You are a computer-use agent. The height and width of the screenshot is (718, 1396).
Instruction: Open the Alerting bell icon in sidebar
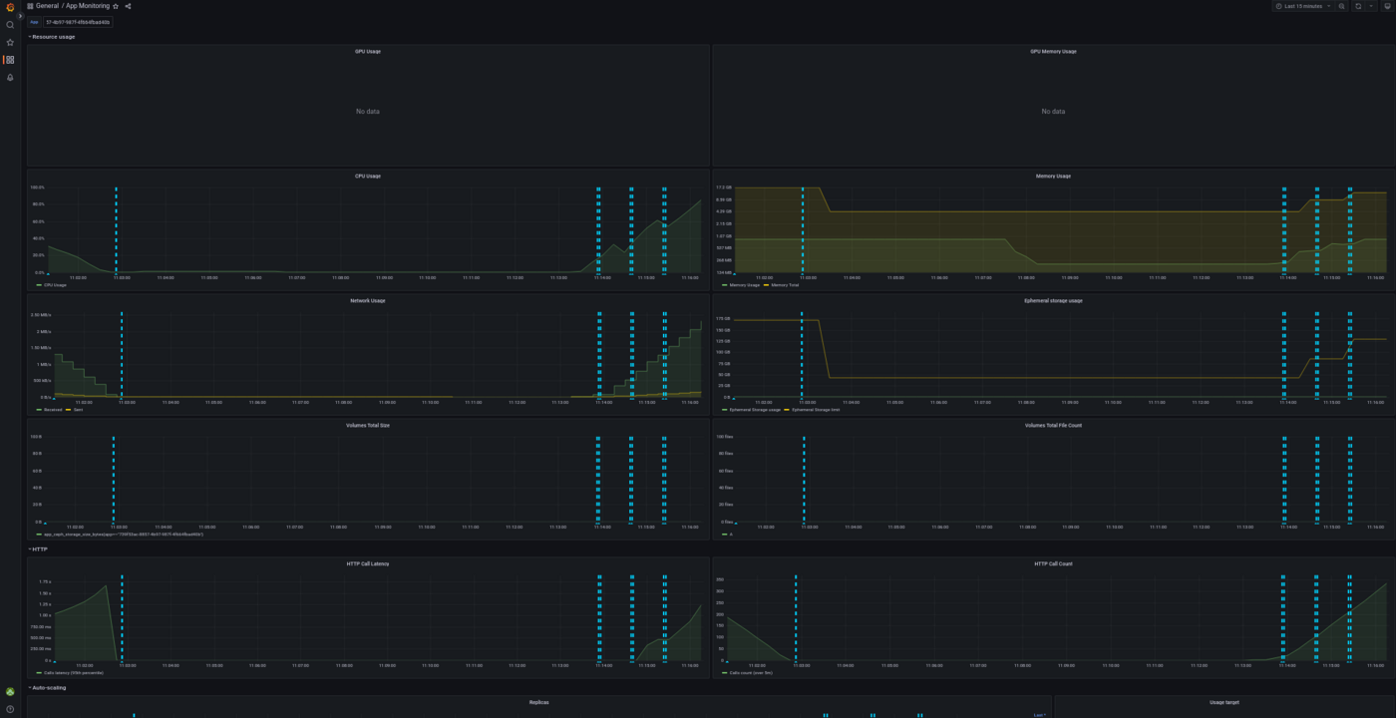point(10,77)
